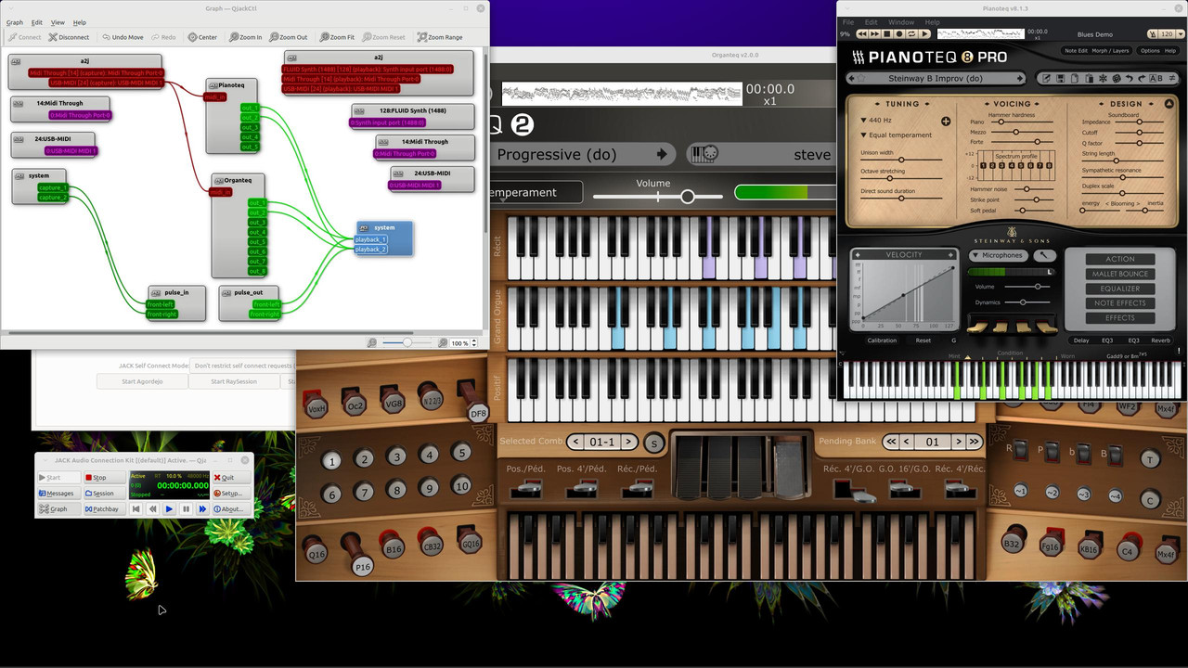Click the paste preset clipboard icon in Pianoteq
This screenshot has width=1188, height=668.
click(1089, 79)
